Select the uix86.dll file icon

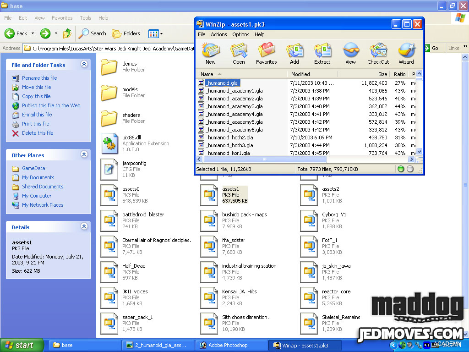[109, 143]
